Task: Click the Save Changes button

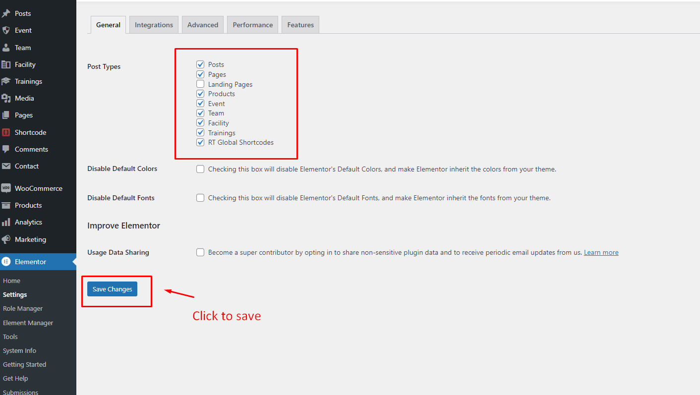Action: click(x=112, y=289)
